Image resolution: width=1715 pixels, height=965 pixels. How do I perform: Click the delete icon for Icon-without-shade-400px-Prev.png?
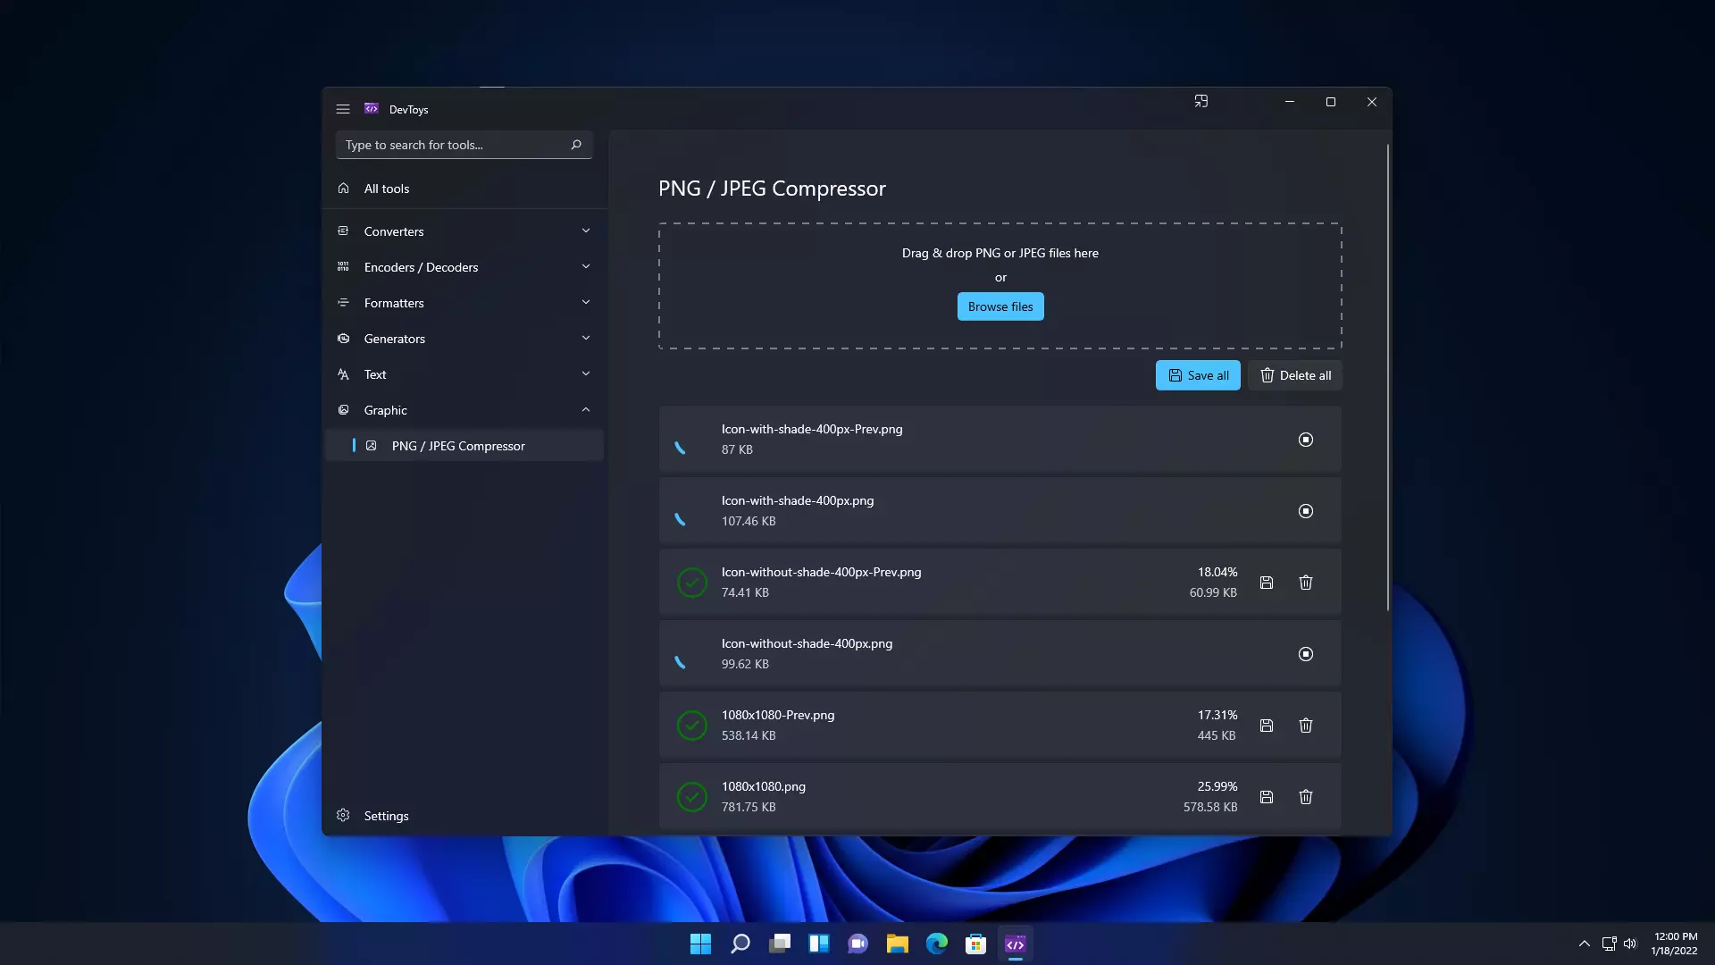[x=1305, y=582]
